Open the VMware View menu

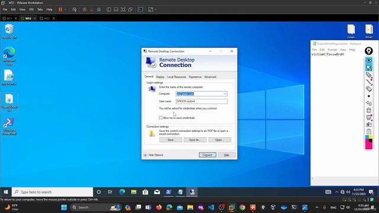(23, 9)
